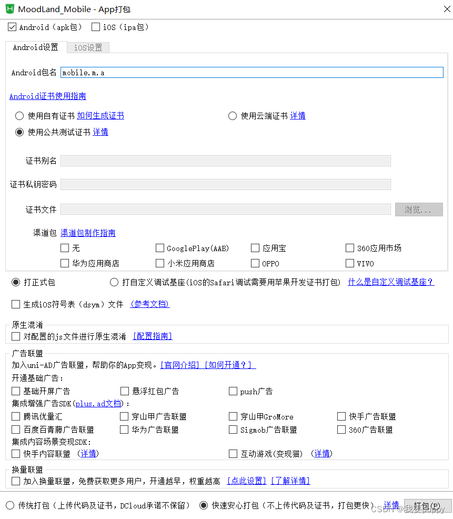Check the 快手内容联盟 checkbox
This screenshot has height=519, width=453.
16,453
